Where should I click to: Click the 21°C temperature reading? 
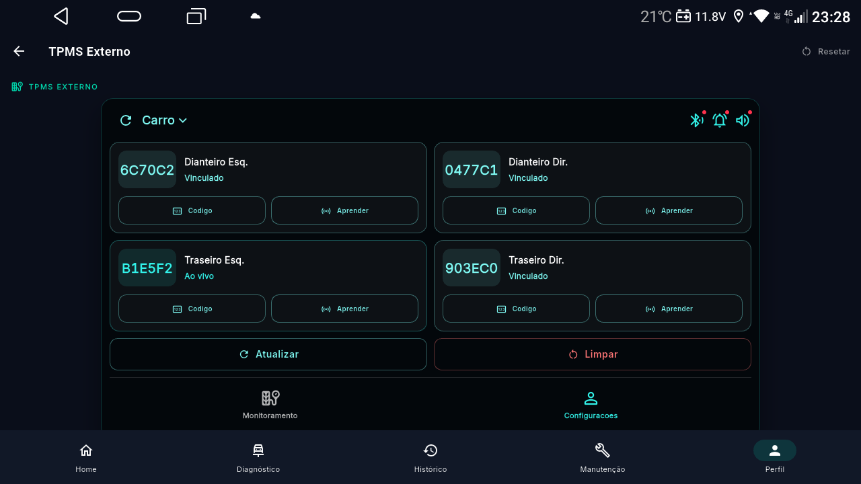656,17
